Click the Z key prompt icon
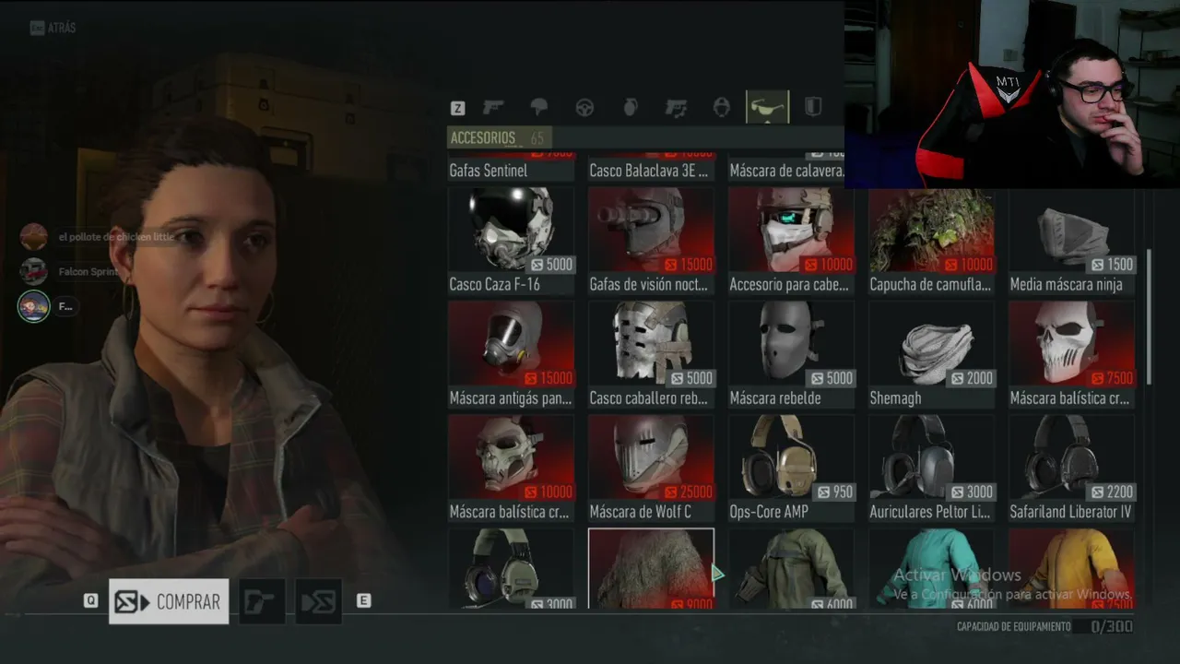The height and width of the screenshot is (664, 1180). pyautogui.click(x=457, y=109)
